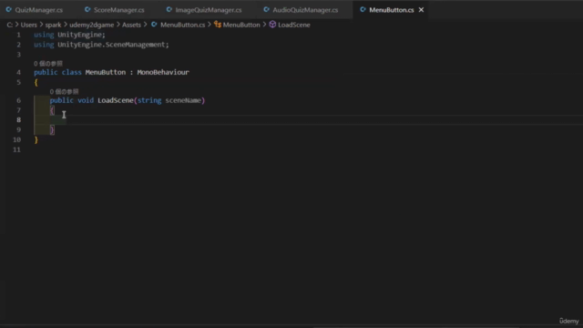The image size is (583, 328).
Task: Click the references CodeLens above LoadScene method
Action: (65, 91)
